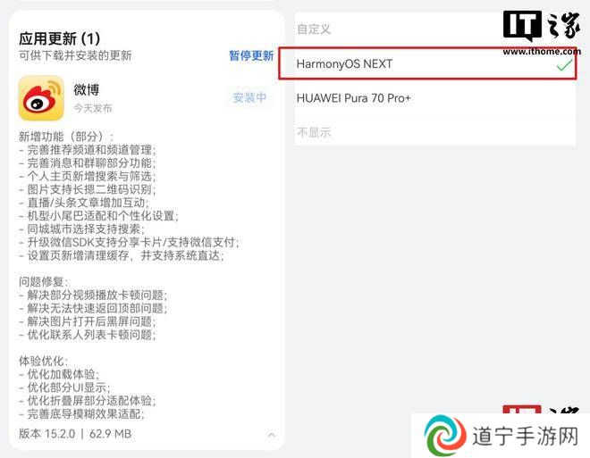Click the version 15.2.0 size line
The height and width of the screenshot is (458, 590).
[x=75, y=434]
